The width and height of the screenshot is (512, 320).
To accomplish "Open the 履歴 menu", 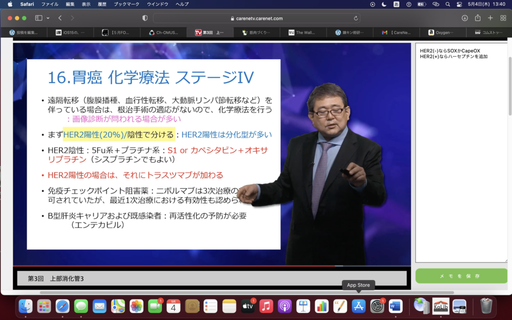I will [x=101, y=4].
